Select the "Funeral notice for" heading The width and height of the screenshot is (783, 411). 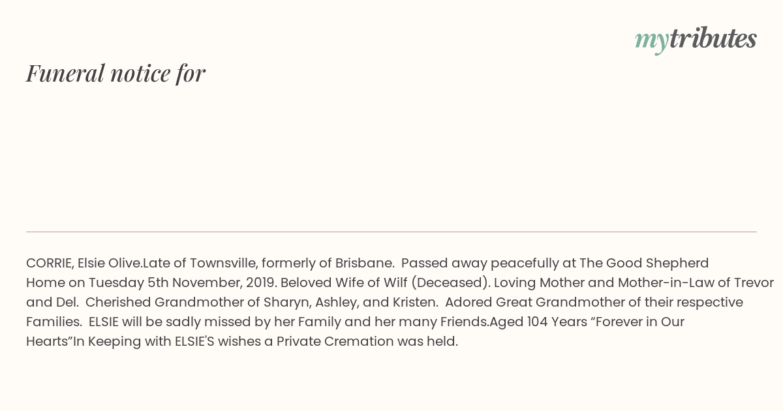pyautogui.click(x=115, y=73)
